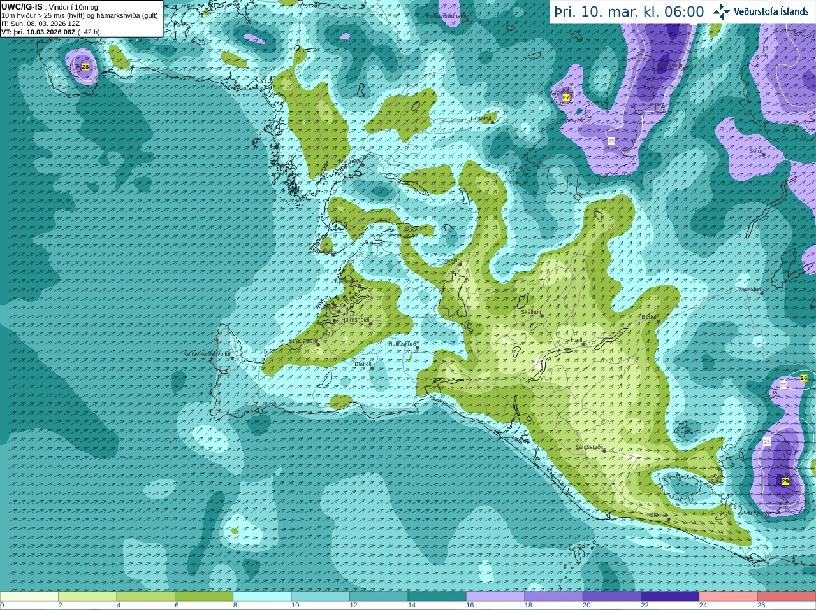Click the Skálholt station label

click(531, 312)
